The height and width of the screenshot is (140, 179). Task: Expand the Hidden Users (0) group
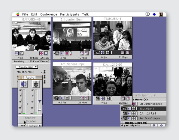pyautogui.click(x=123, y=123)
